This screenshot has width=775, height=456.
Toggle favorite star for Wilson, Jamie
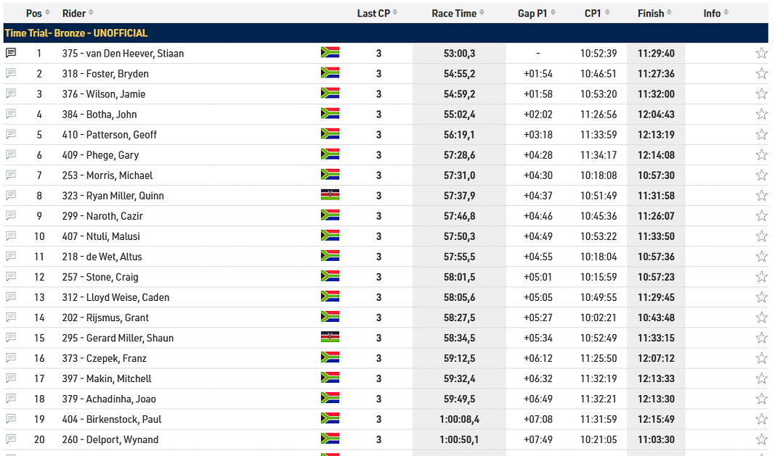(761, 94)
